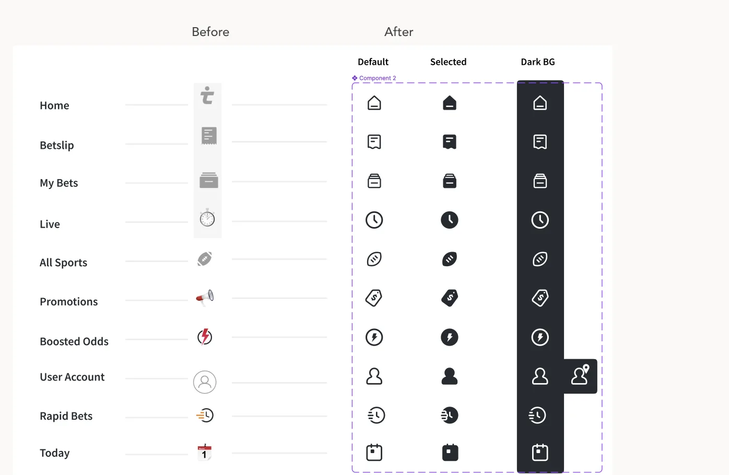Select the Component 2 frame label

pos(374,78)
